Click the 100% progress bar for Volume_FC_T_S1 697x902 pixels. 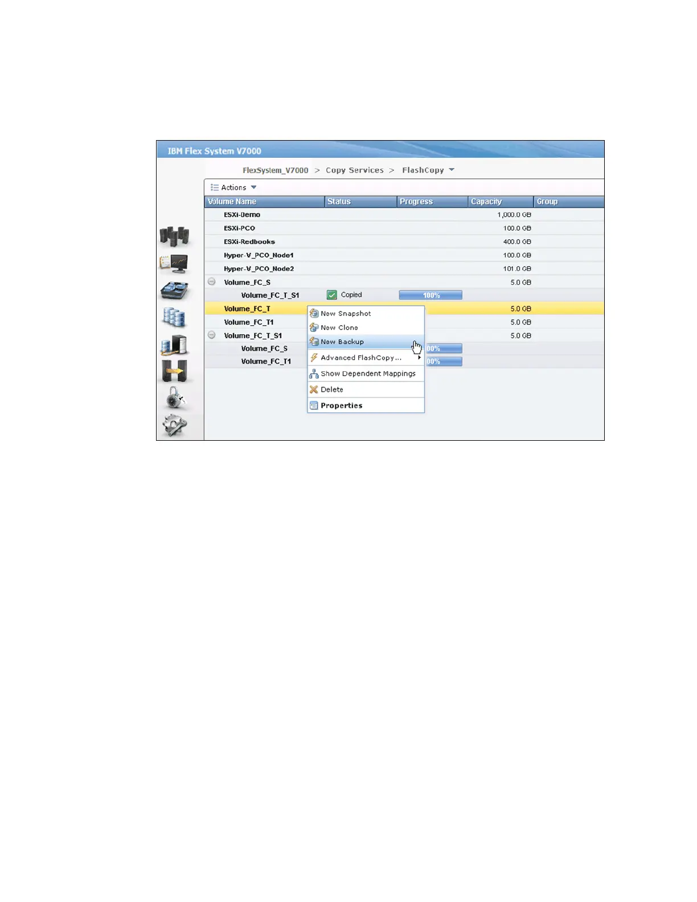pyautogui.click(x=430, y=295)
